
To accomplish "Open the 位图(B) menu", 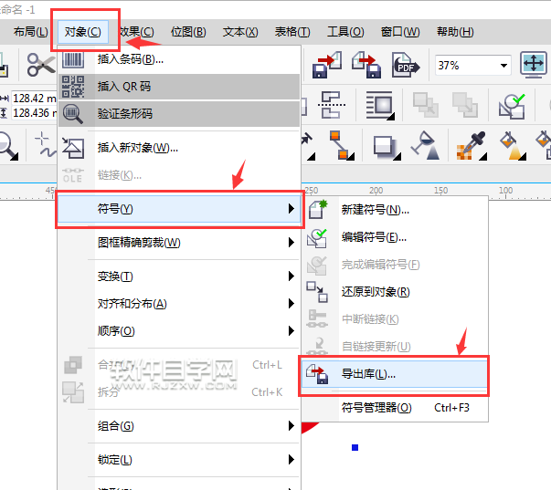I will [188, 32].
